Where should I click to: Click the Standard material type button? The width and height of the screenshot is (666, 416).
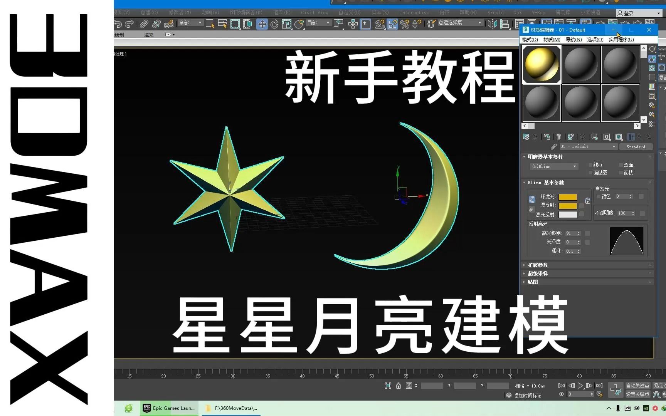tap(636, 147)
